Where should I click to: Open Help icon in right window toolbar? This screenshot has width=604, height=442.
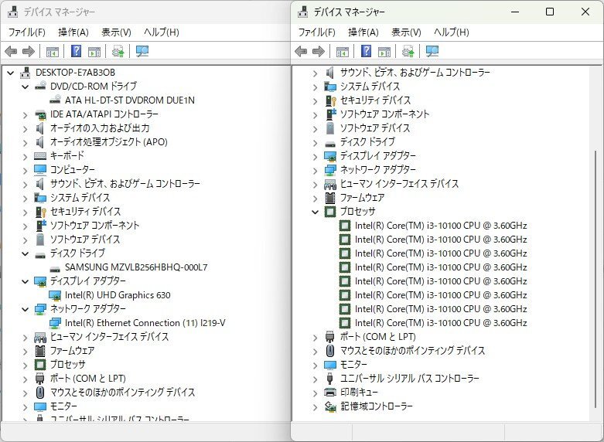pyautogui.click(x=367, y=51)
